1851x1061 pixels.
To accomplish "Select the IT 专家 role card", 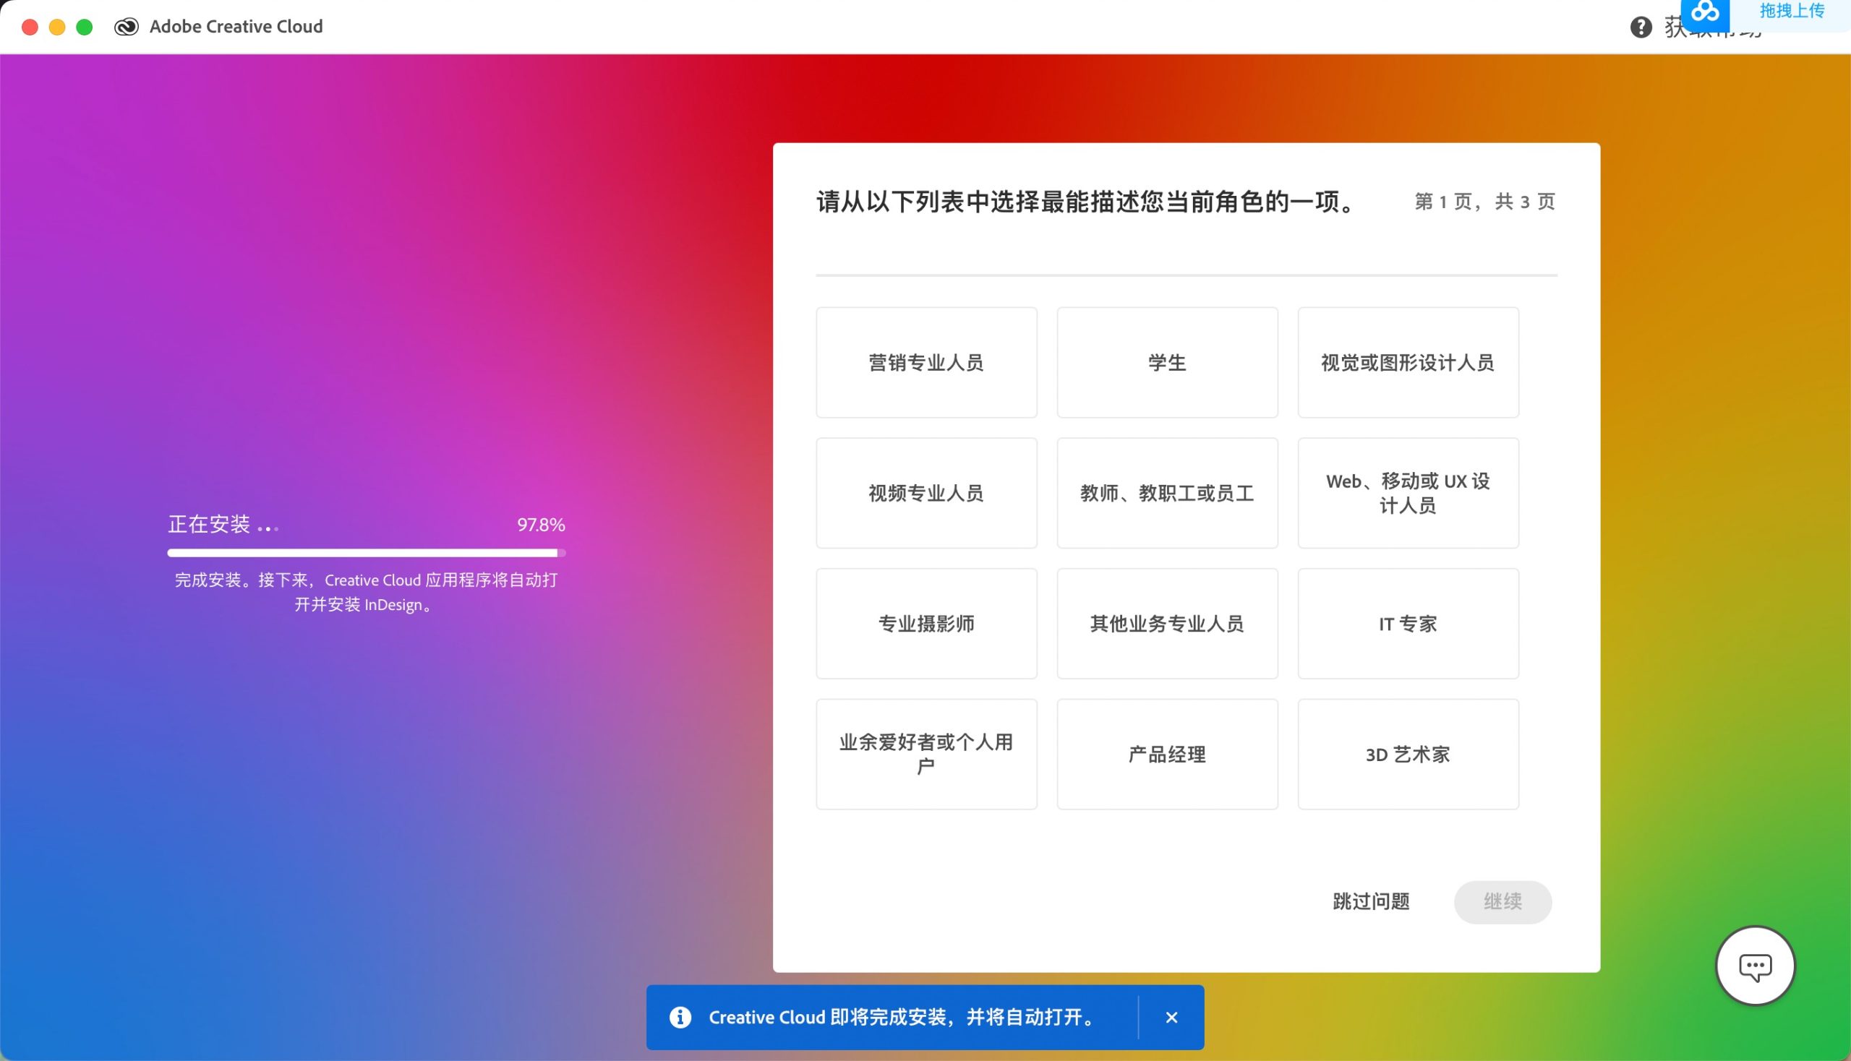I will click(x=1408, y=623).
